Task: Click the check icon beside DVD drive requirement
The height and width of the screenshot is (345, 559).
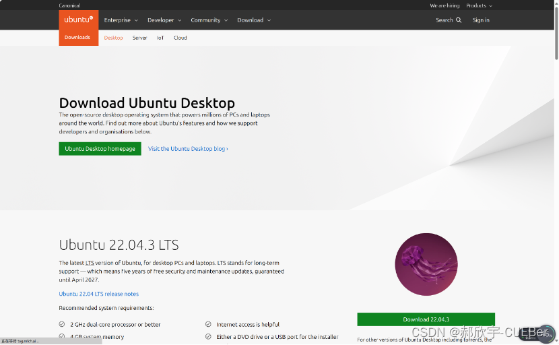Action: 208,336
